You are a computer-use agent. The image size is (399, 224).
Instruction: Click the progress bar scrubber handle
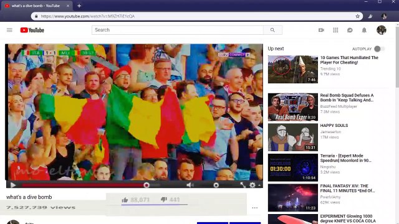tap(147, 185)
